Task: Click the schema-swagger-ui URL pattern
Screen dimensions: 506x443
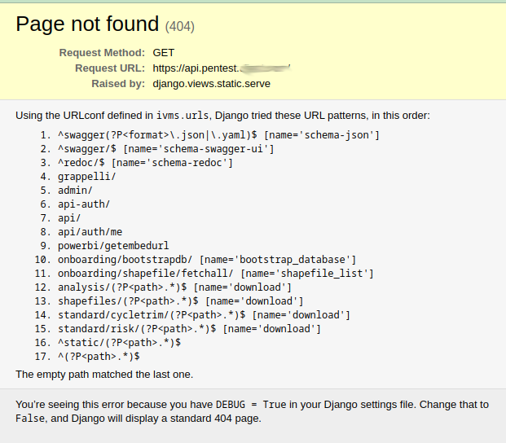Action: (165, 148)
